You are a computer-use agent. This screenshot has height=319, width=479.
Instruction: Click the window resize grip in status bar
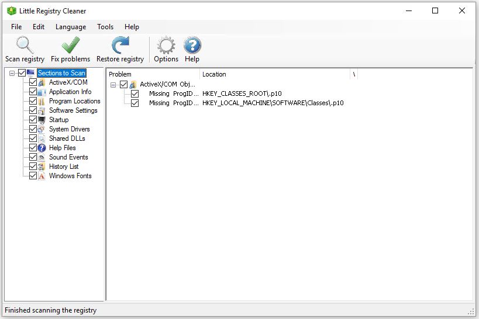pos(471,311)
